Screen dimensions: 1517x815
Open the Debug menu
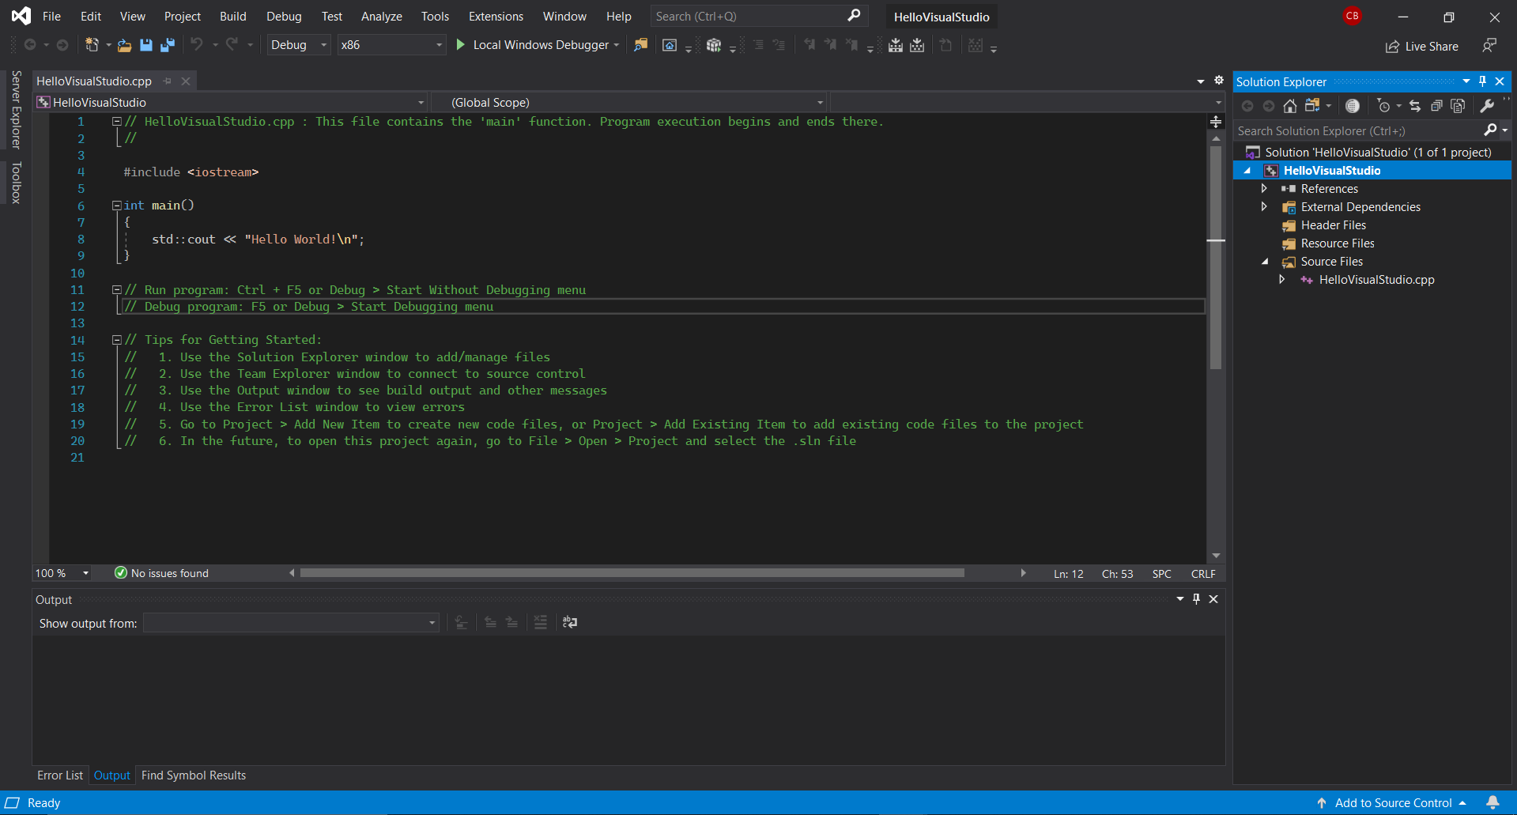click(x=284, y=17)
